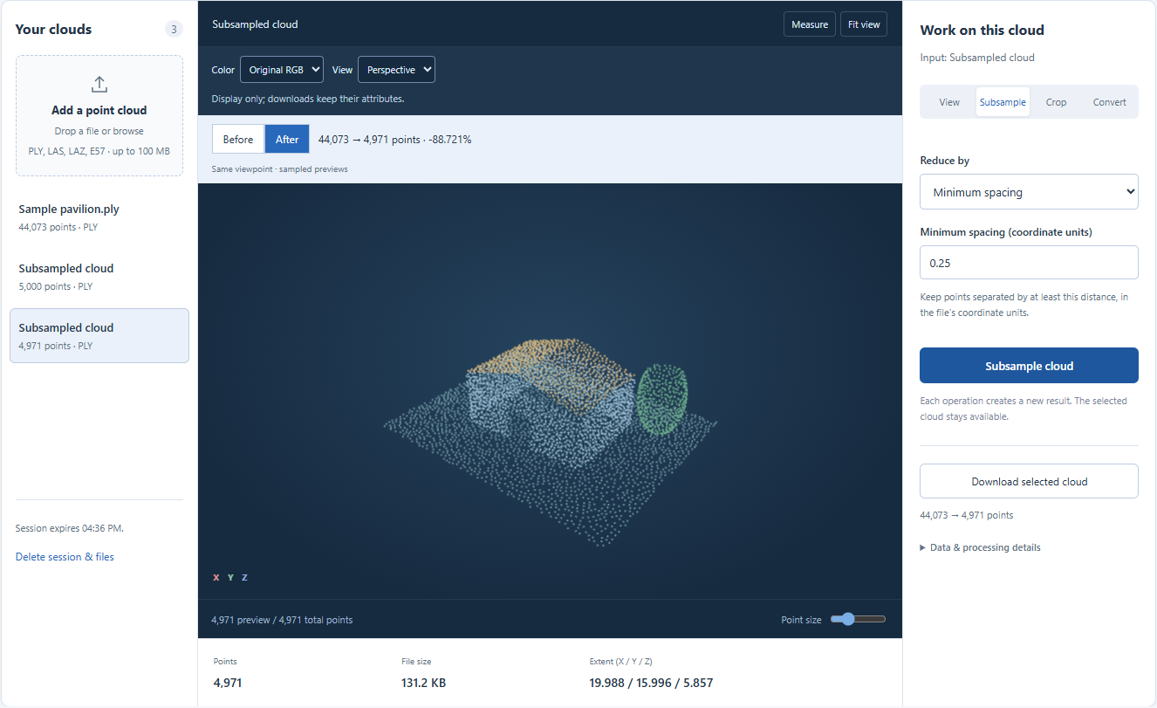Click the extent value '19.988 / 15.996 / 5.857'
Screen dimensions: 1157x708
tap(651, 683)
